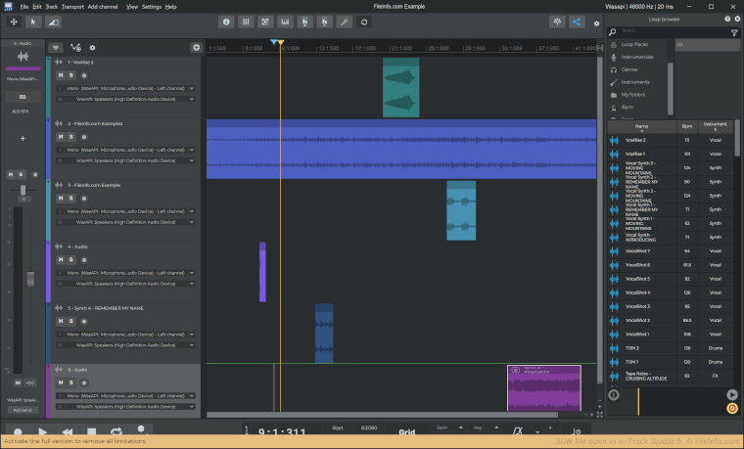Open the Transport menu

tap(72, 6)
